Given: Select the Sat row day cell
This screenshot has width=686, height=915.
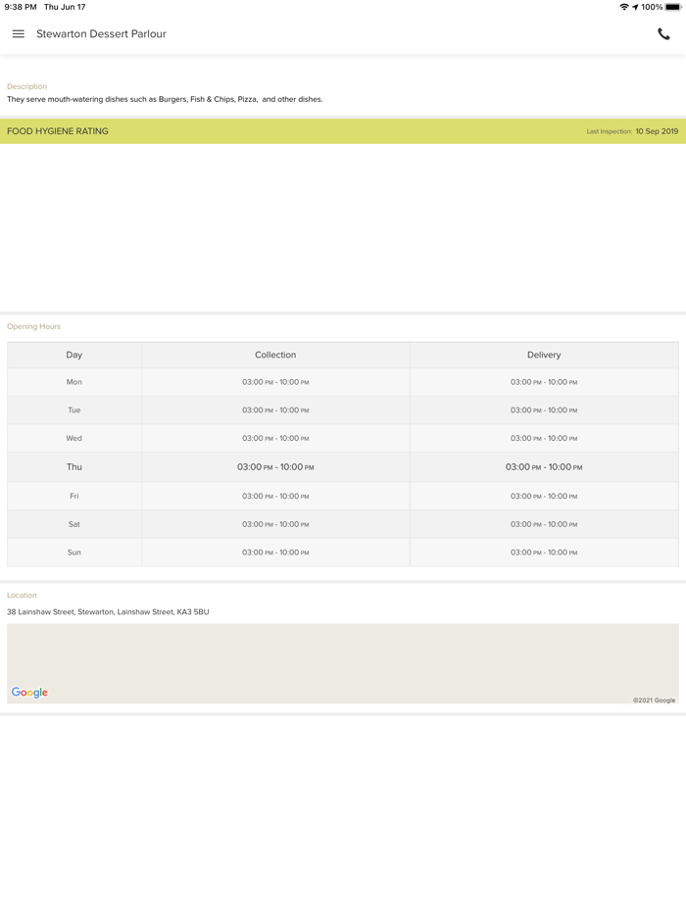Looking at the screenshot, I should (x=74, y=524).
